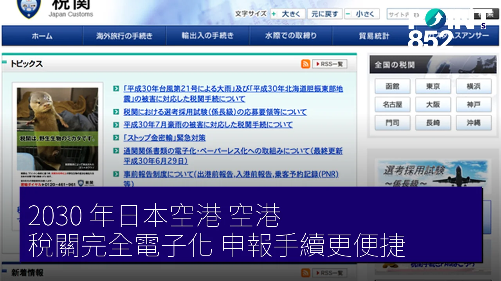This screenshot has height=281, width=501.
Task: Click the orange RSS icon beside トピックス
Action: coord(306,64)
